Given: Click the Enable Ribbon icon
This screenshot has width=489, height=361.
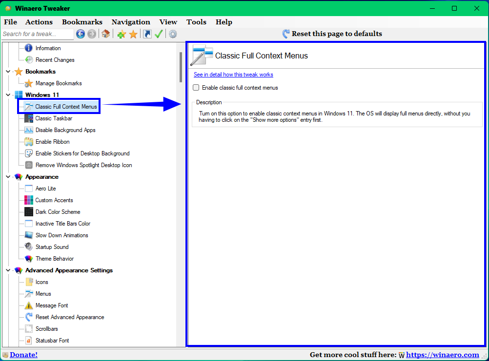Looking at the screenshot, I should click(29, 142).
